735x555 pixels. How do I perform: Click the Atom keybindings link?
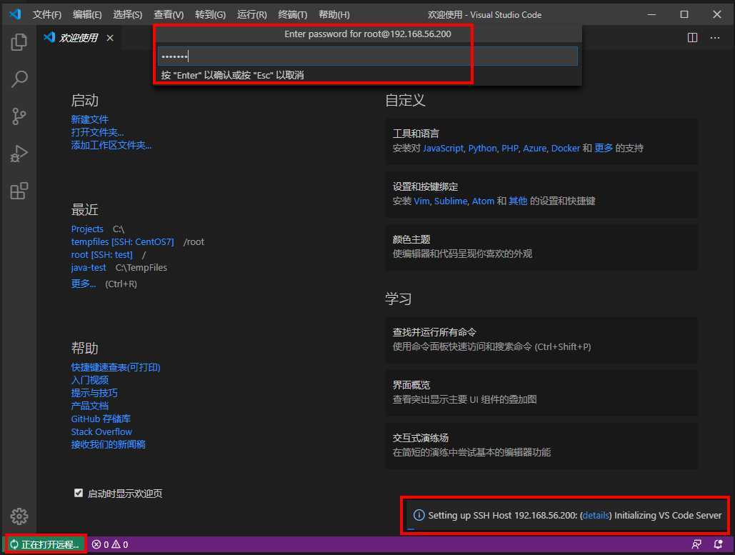tap(483, 201)
